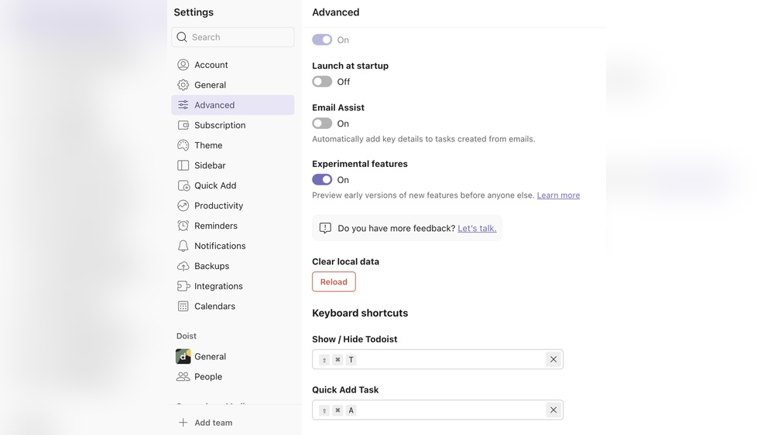
Task: Click the Account person icon
Action: tap(183, 65)
